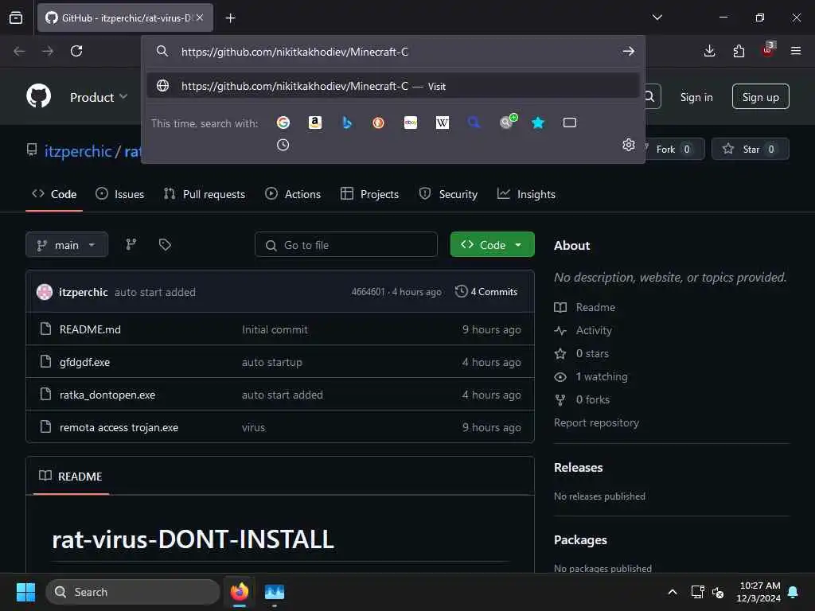815x611 pixels.
Task: Open the Issues tab
Action: point(120,194)
